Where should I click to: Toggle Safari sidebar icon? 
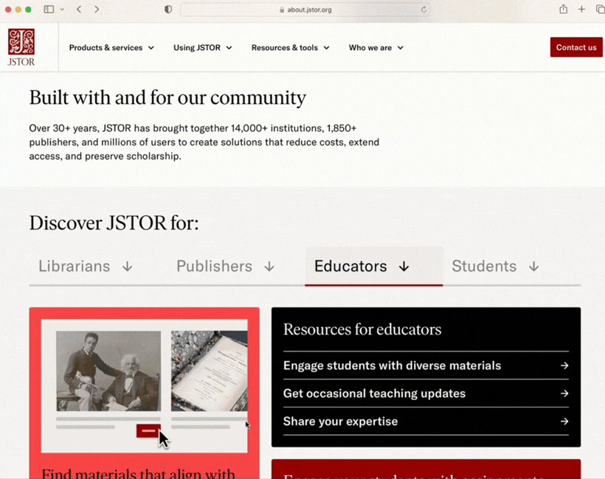(49, 10)
